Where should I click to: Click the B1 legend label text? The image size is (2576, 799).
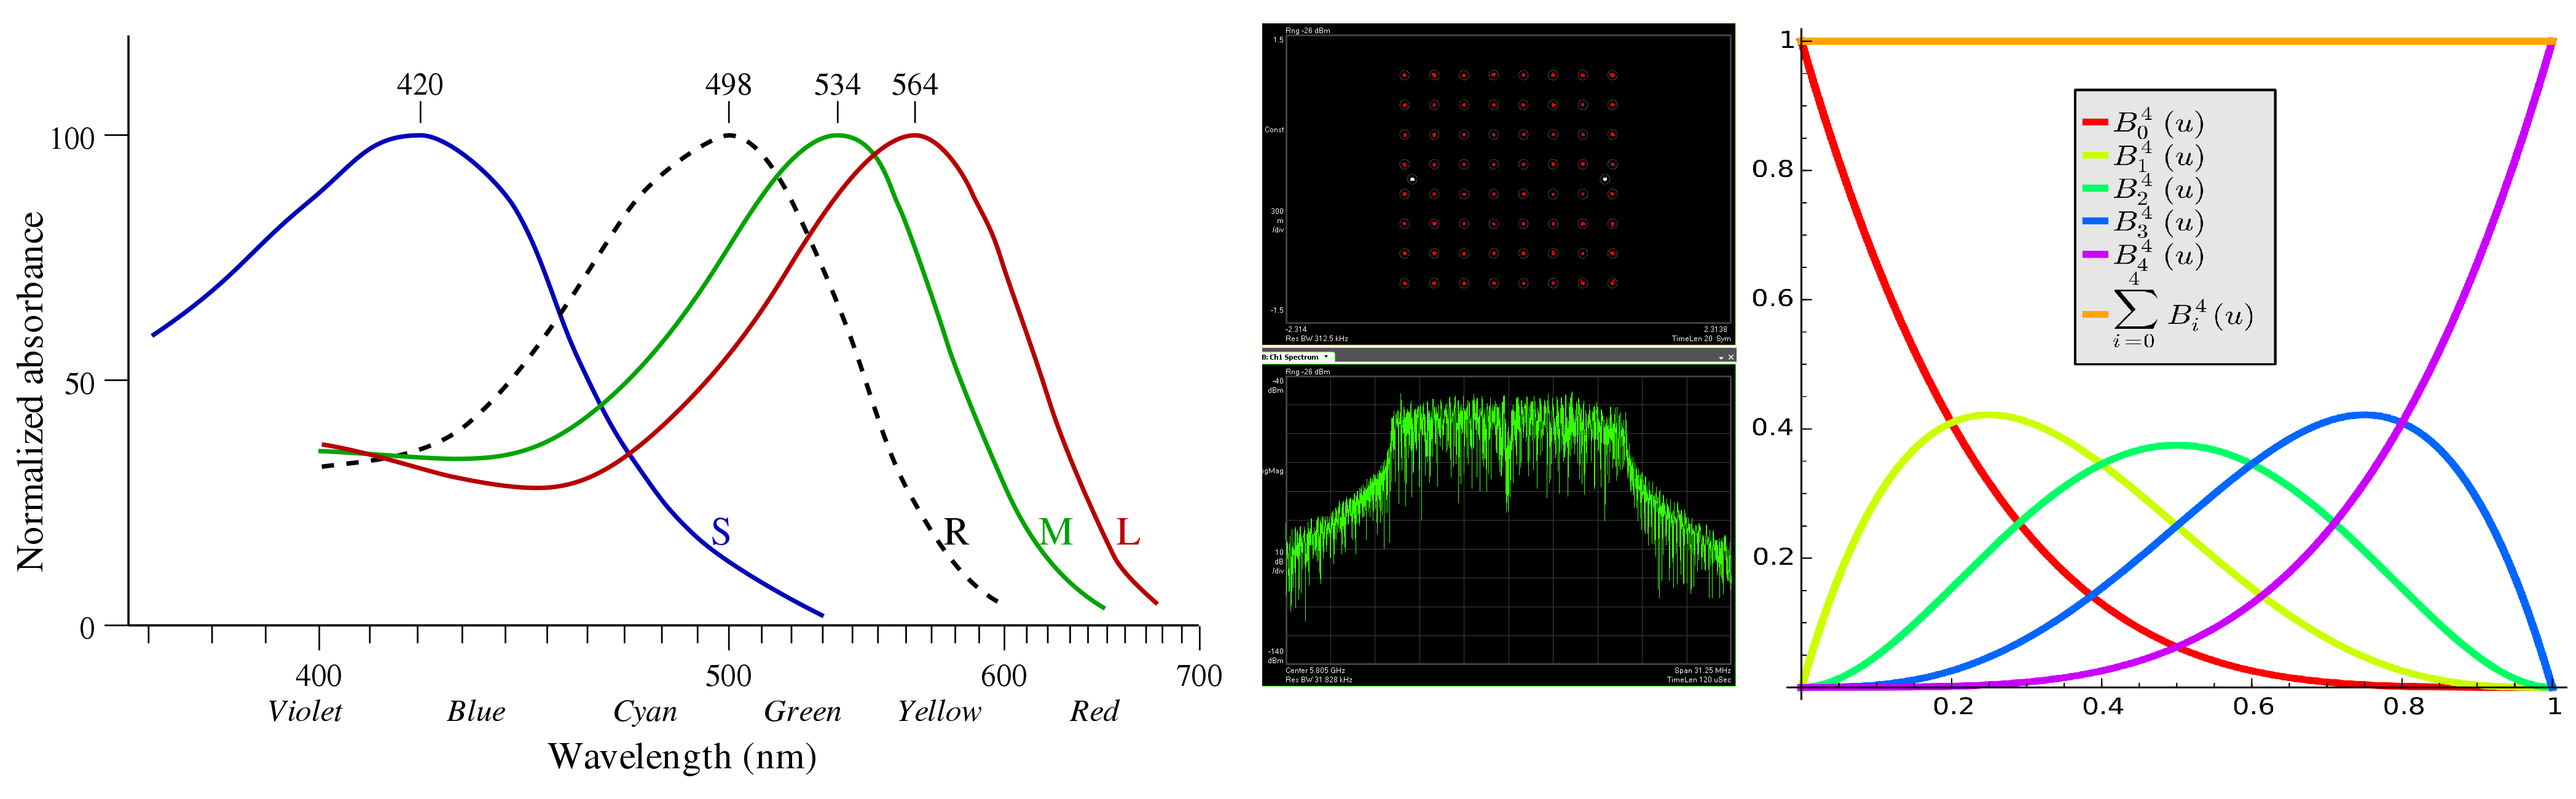[2158, 156]
